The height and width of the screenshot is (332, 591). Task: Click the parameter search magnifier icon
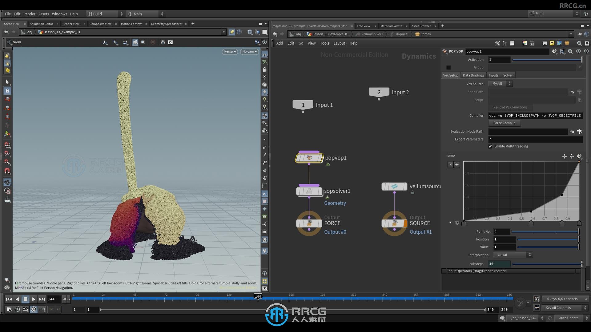click(570, 51)
